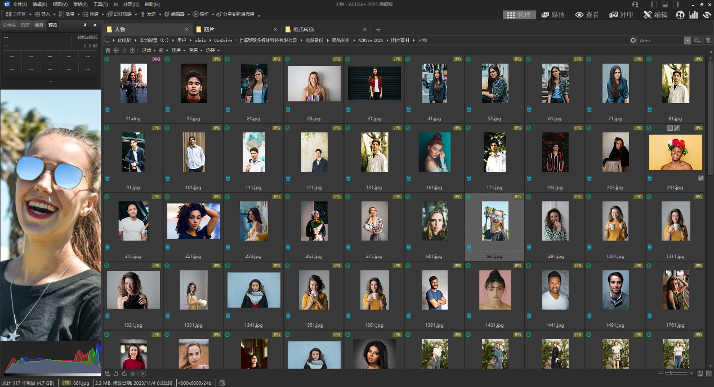Screen dimensions: 714x387
Task: Expand the 过滤 (Filter) dropdown
Action: tap(148, 50)
